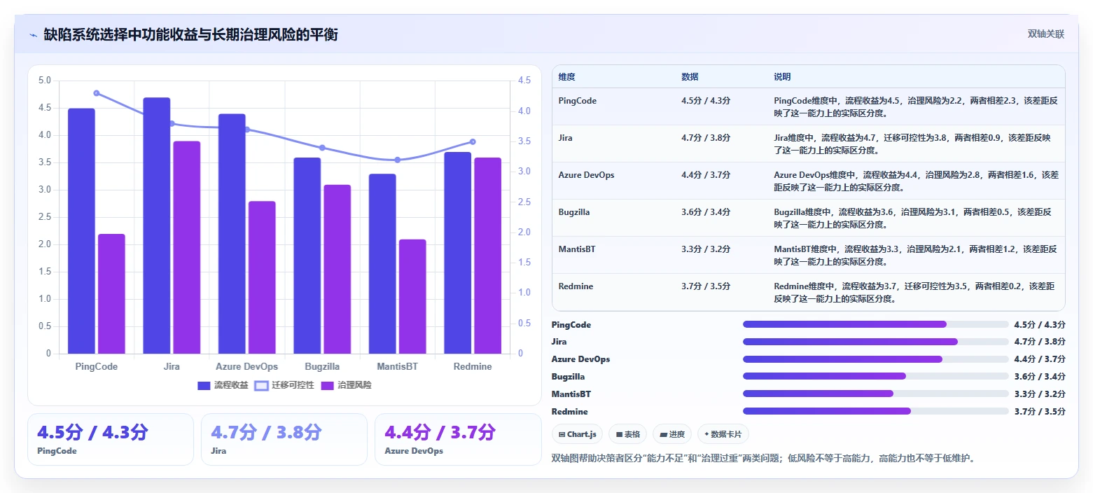Click the PingCode x-axis label on chart
The image size is (1093, 493).
coord(97,367)
